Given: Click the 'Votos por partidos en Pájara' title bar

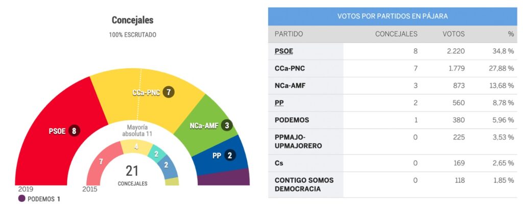Looking at the screenshot, I should pos(392,16).
